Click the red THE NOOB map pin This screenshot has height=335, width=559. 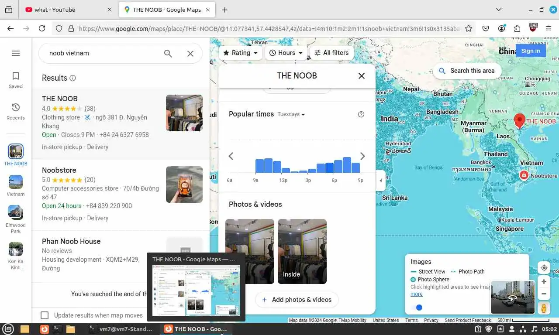[x=519, y=121]
